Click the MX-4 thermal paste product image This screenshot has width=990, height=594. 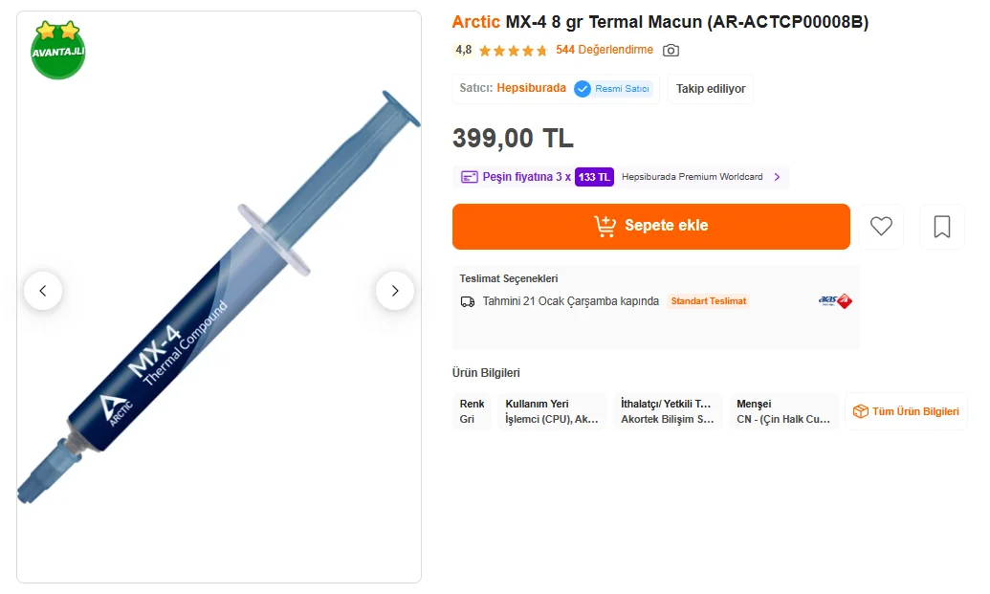click(219, 316)
